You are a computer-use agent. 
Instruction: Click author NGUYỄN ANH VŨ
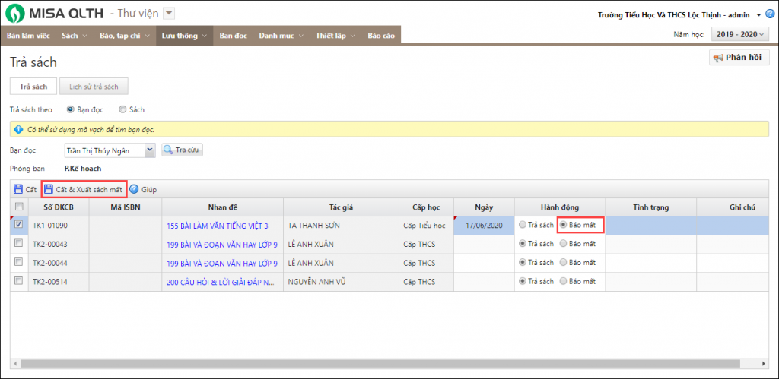point(316,282)
